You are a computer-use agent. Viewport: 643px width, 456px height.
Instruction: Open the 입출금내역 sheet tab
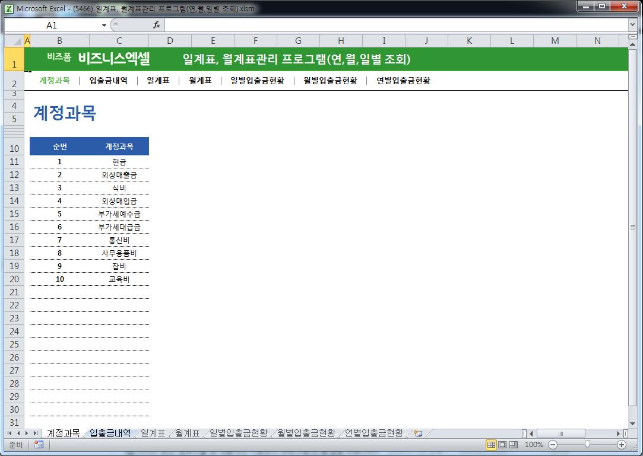(110, 433)
